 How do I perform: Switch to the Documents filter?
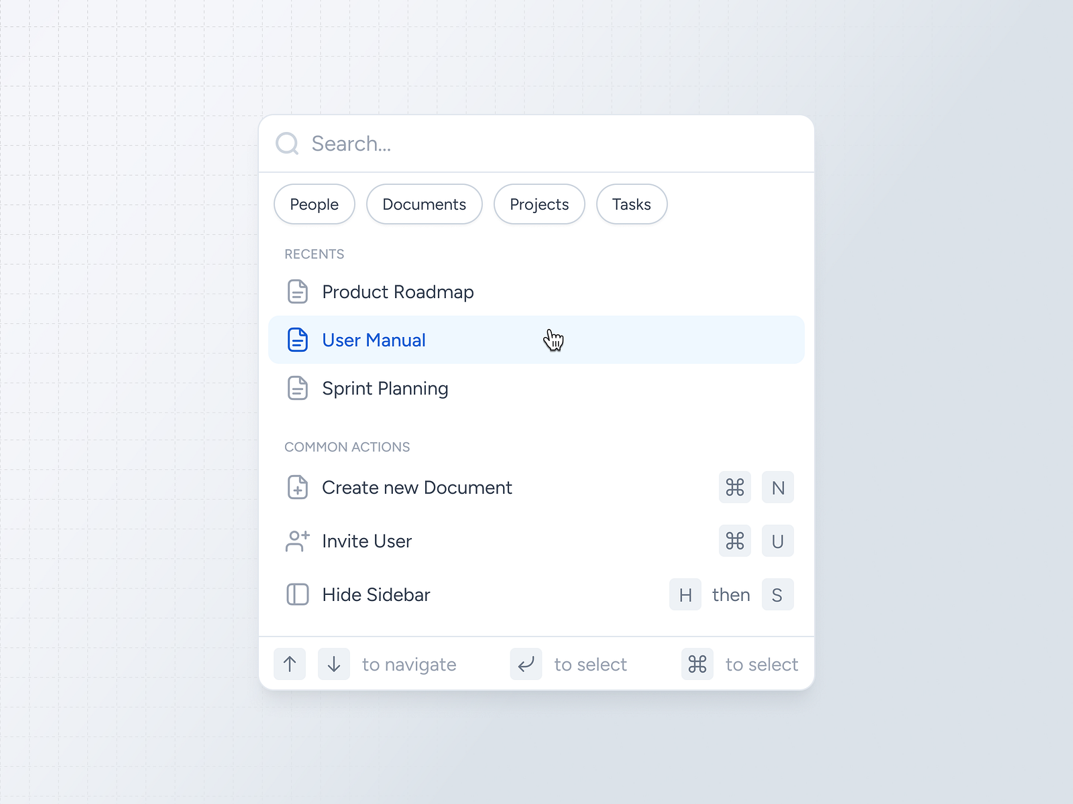[x=424, y=204]
